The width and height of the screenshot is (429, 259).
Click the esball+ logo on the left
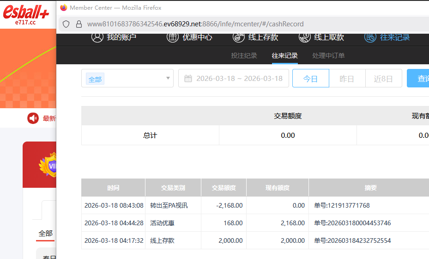(25, 14)
